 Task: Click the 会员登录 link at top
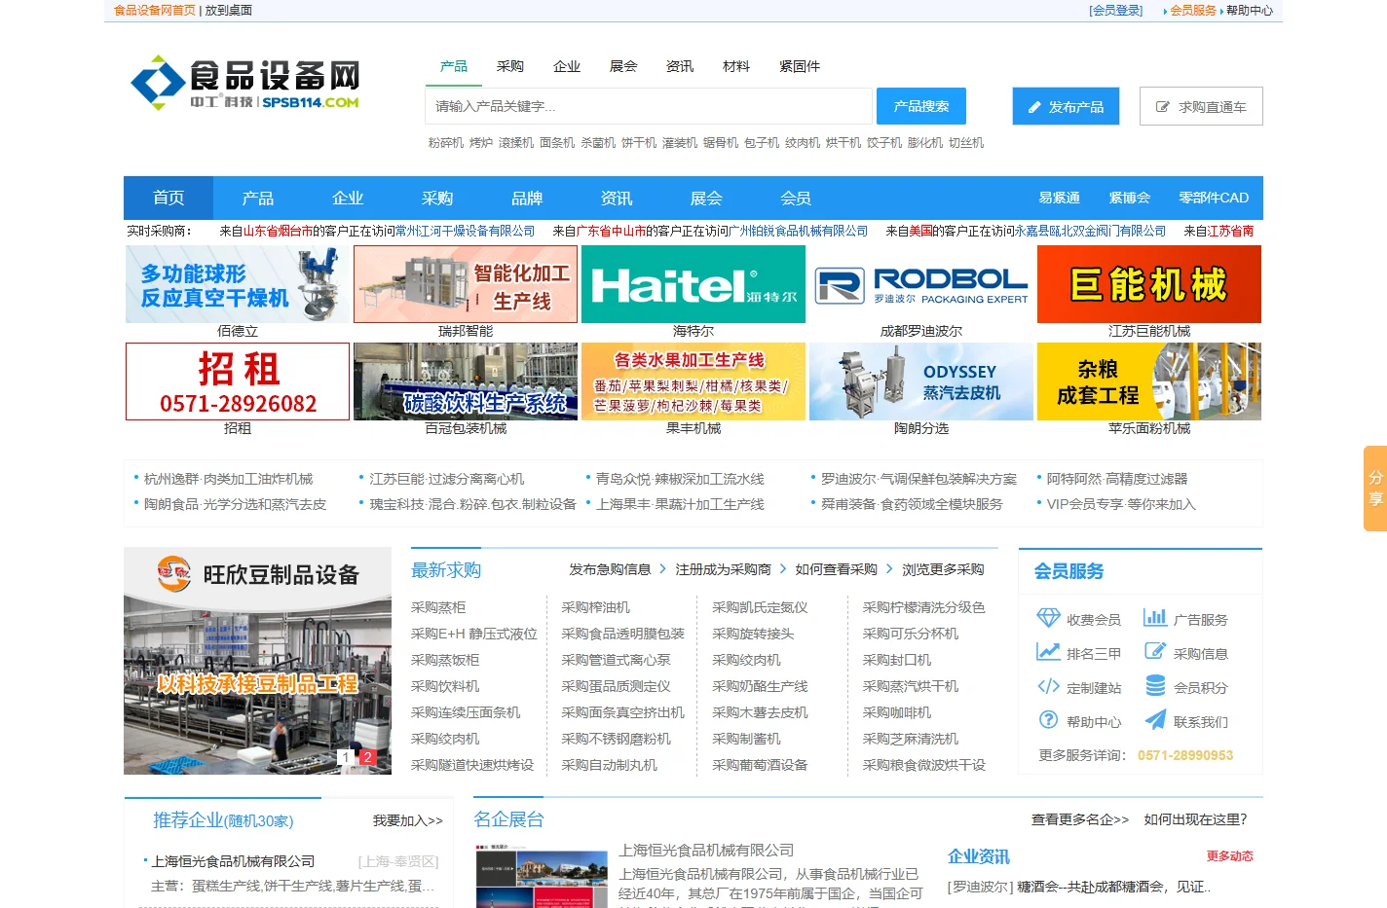pos(1116,11)
